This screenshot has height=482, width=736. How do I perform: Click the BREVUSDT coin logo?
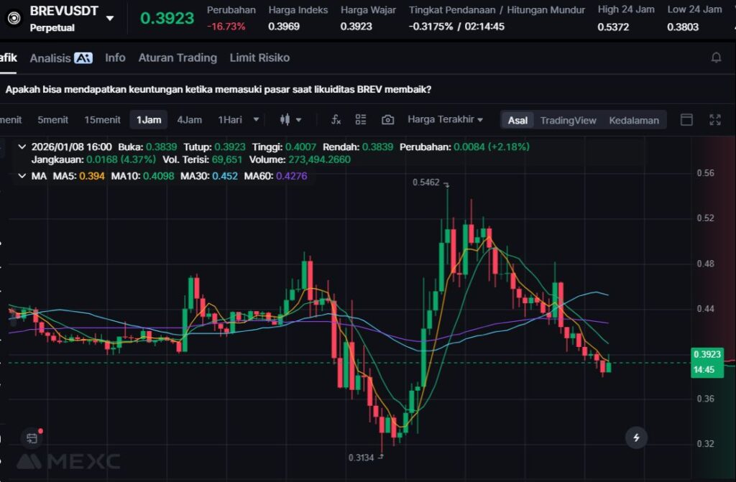pyautogui.click(x=13, y=18)
